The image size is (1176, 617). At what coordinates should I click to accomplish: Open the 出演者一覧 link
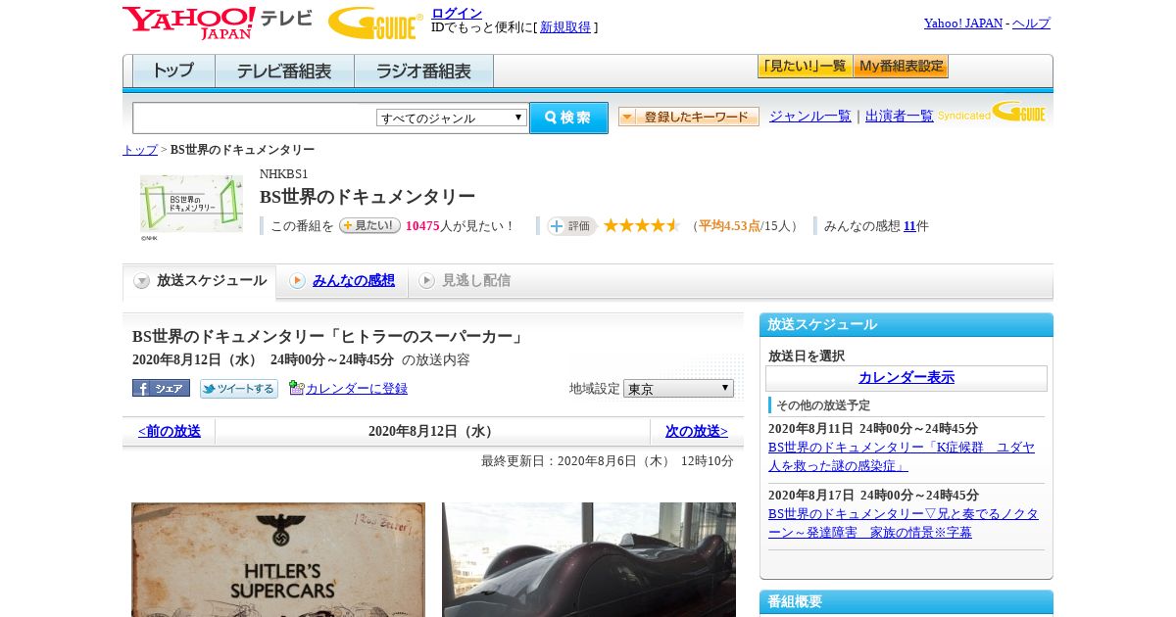900,117
